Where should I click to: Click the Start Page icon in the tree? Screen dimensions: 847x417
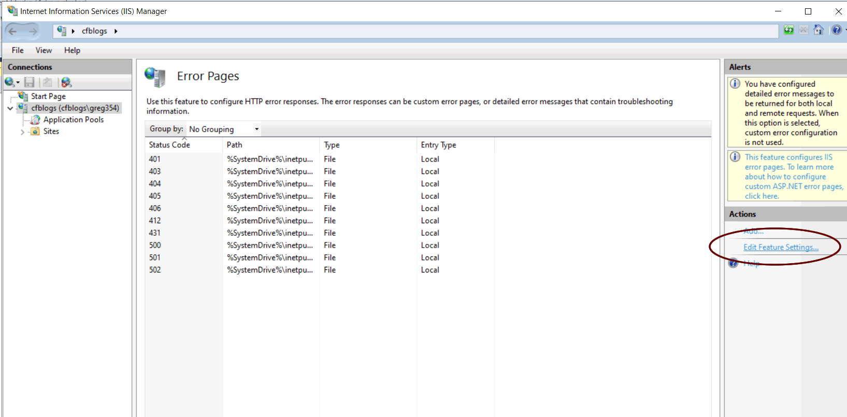[x=23, y=96]
